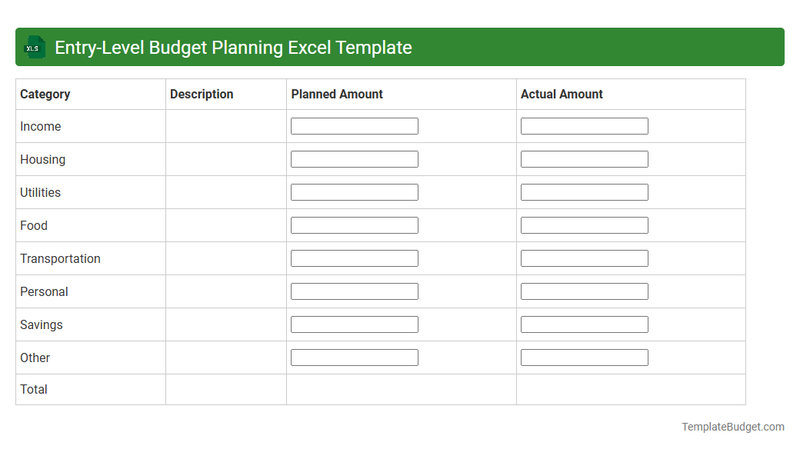The height and width of the screenshot is (449, 800).
Task: Click the Utilities actual amount field
Action: click(584, 191)
